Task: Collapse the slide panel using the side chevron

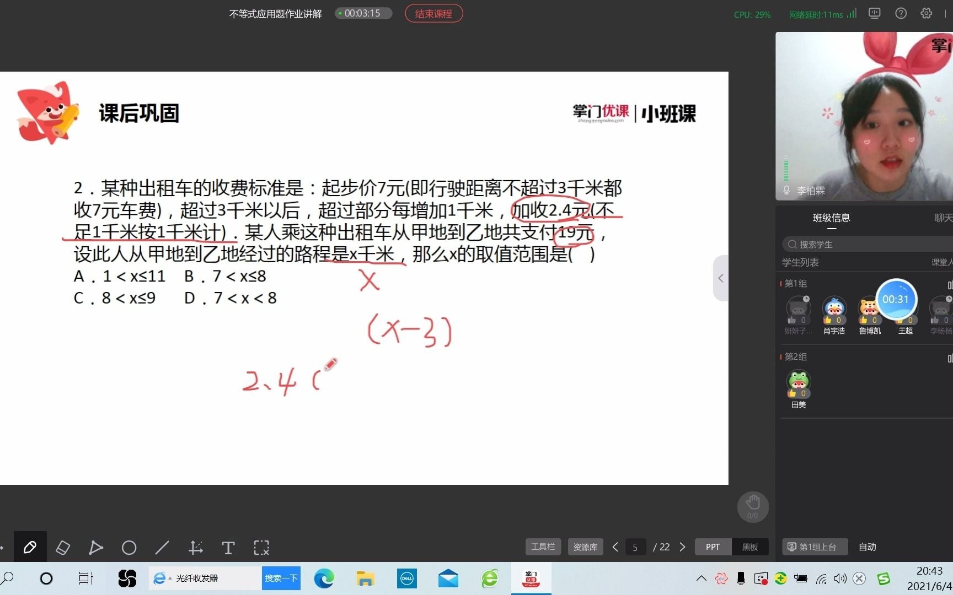Action: 721,278
